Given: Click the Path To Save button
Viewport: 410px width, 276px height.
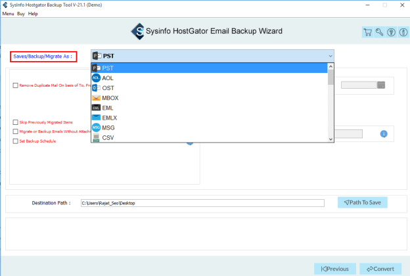Looking at the screenshot, I should 363,202.
